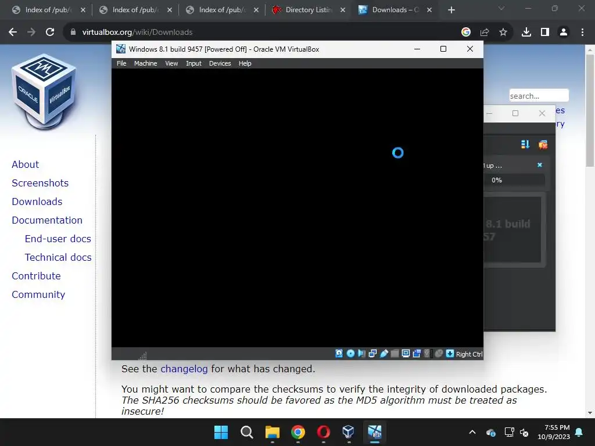Click the recording indicator icon in status bar
Image resolution: width=595 pixels, height=446 pixels.
click(x=417, y=354)
